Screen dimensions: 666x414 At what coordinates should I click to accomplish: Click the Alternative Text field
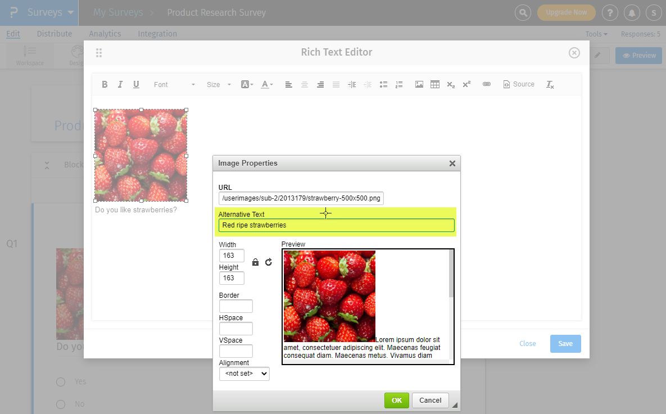[337, 225]
